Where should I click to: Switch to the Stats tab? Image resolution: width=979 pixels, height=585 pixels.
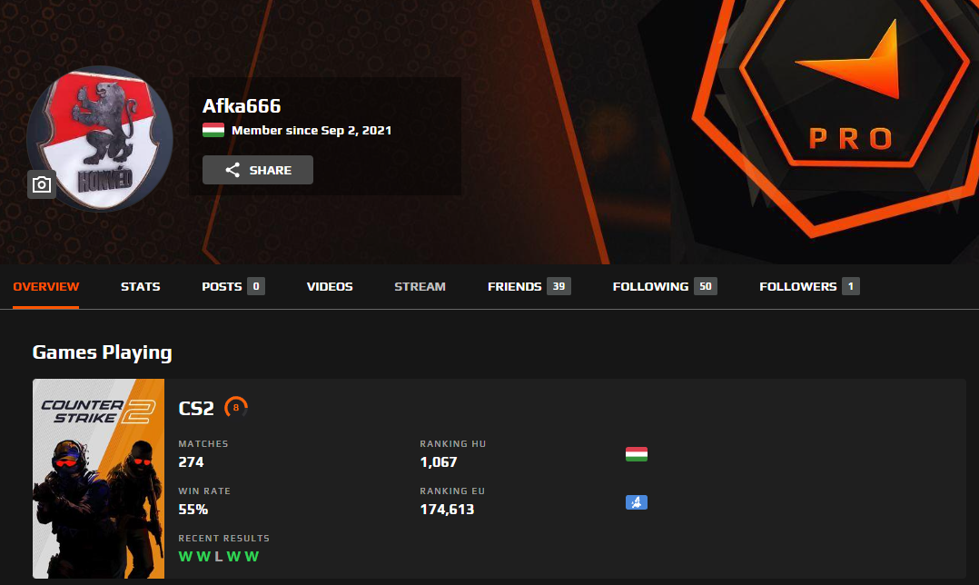[x=141, y=286]
